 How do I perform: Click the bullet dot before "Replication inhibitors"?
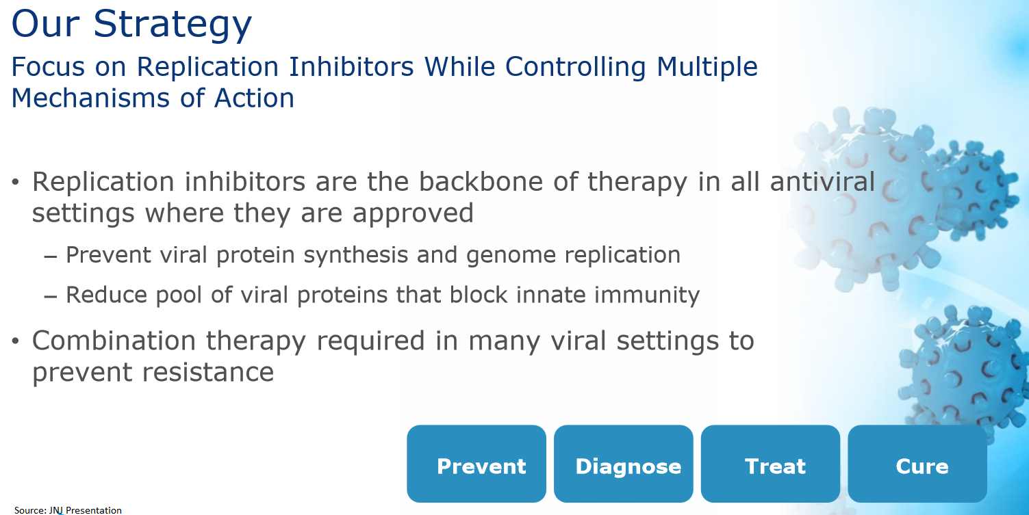tap(16, 183)
